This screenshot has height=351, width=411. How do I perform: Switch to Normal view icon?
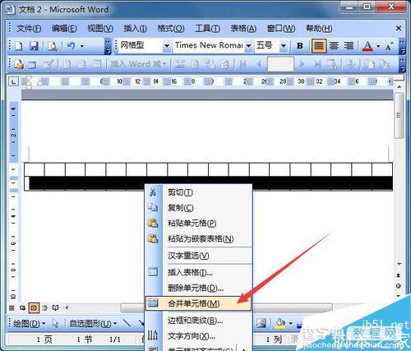tap(12, 308)
